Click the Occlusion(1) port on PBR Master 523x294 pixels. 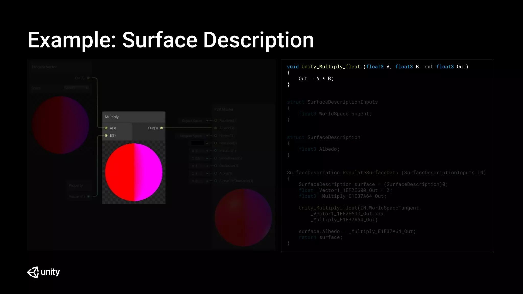tap(216, 166)
